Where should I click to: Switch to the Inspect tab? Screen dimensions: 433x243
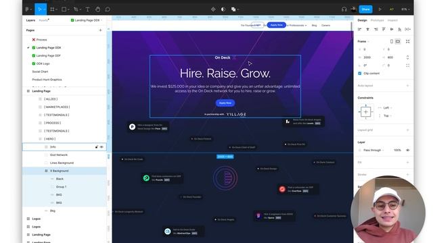(x=392, y=20)
